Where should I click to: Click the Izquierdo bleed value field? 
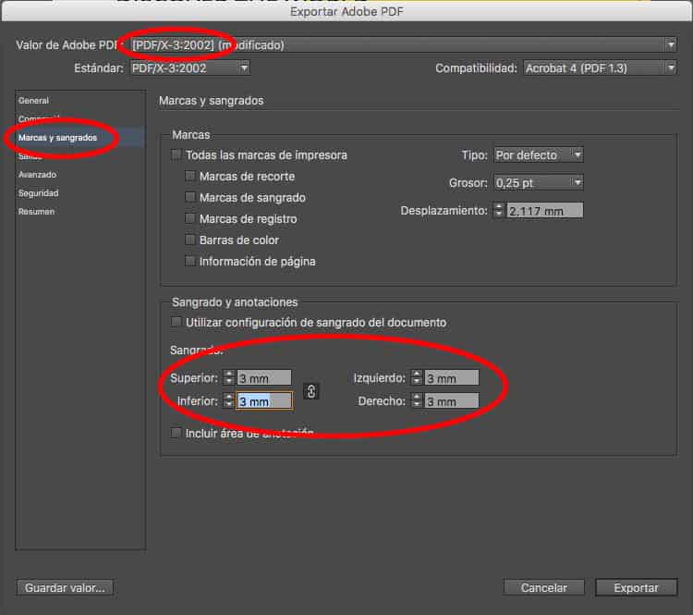pos(452,378)
